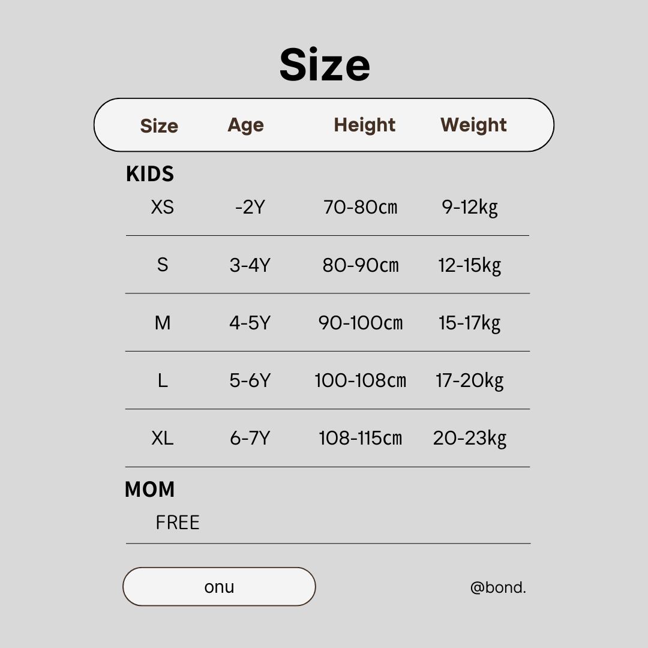The image size is (648, 648).
Task: Click the 17-20kg weight value
Action: pos(469,380)
